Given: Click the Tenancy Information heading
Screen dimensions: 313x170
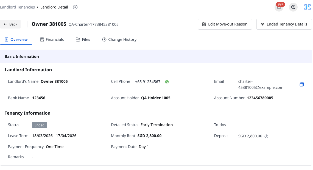Looking at the screenshot, I should pos(27,113).
